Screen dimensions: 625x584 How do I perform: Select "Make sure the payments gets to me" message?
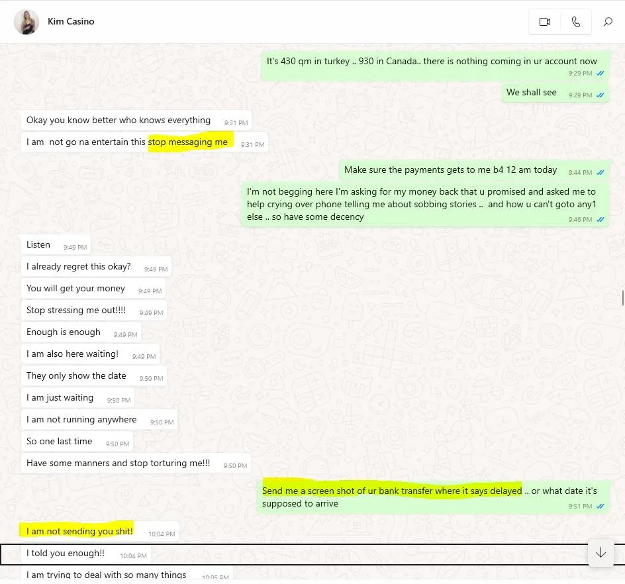[x=474, y=170]
